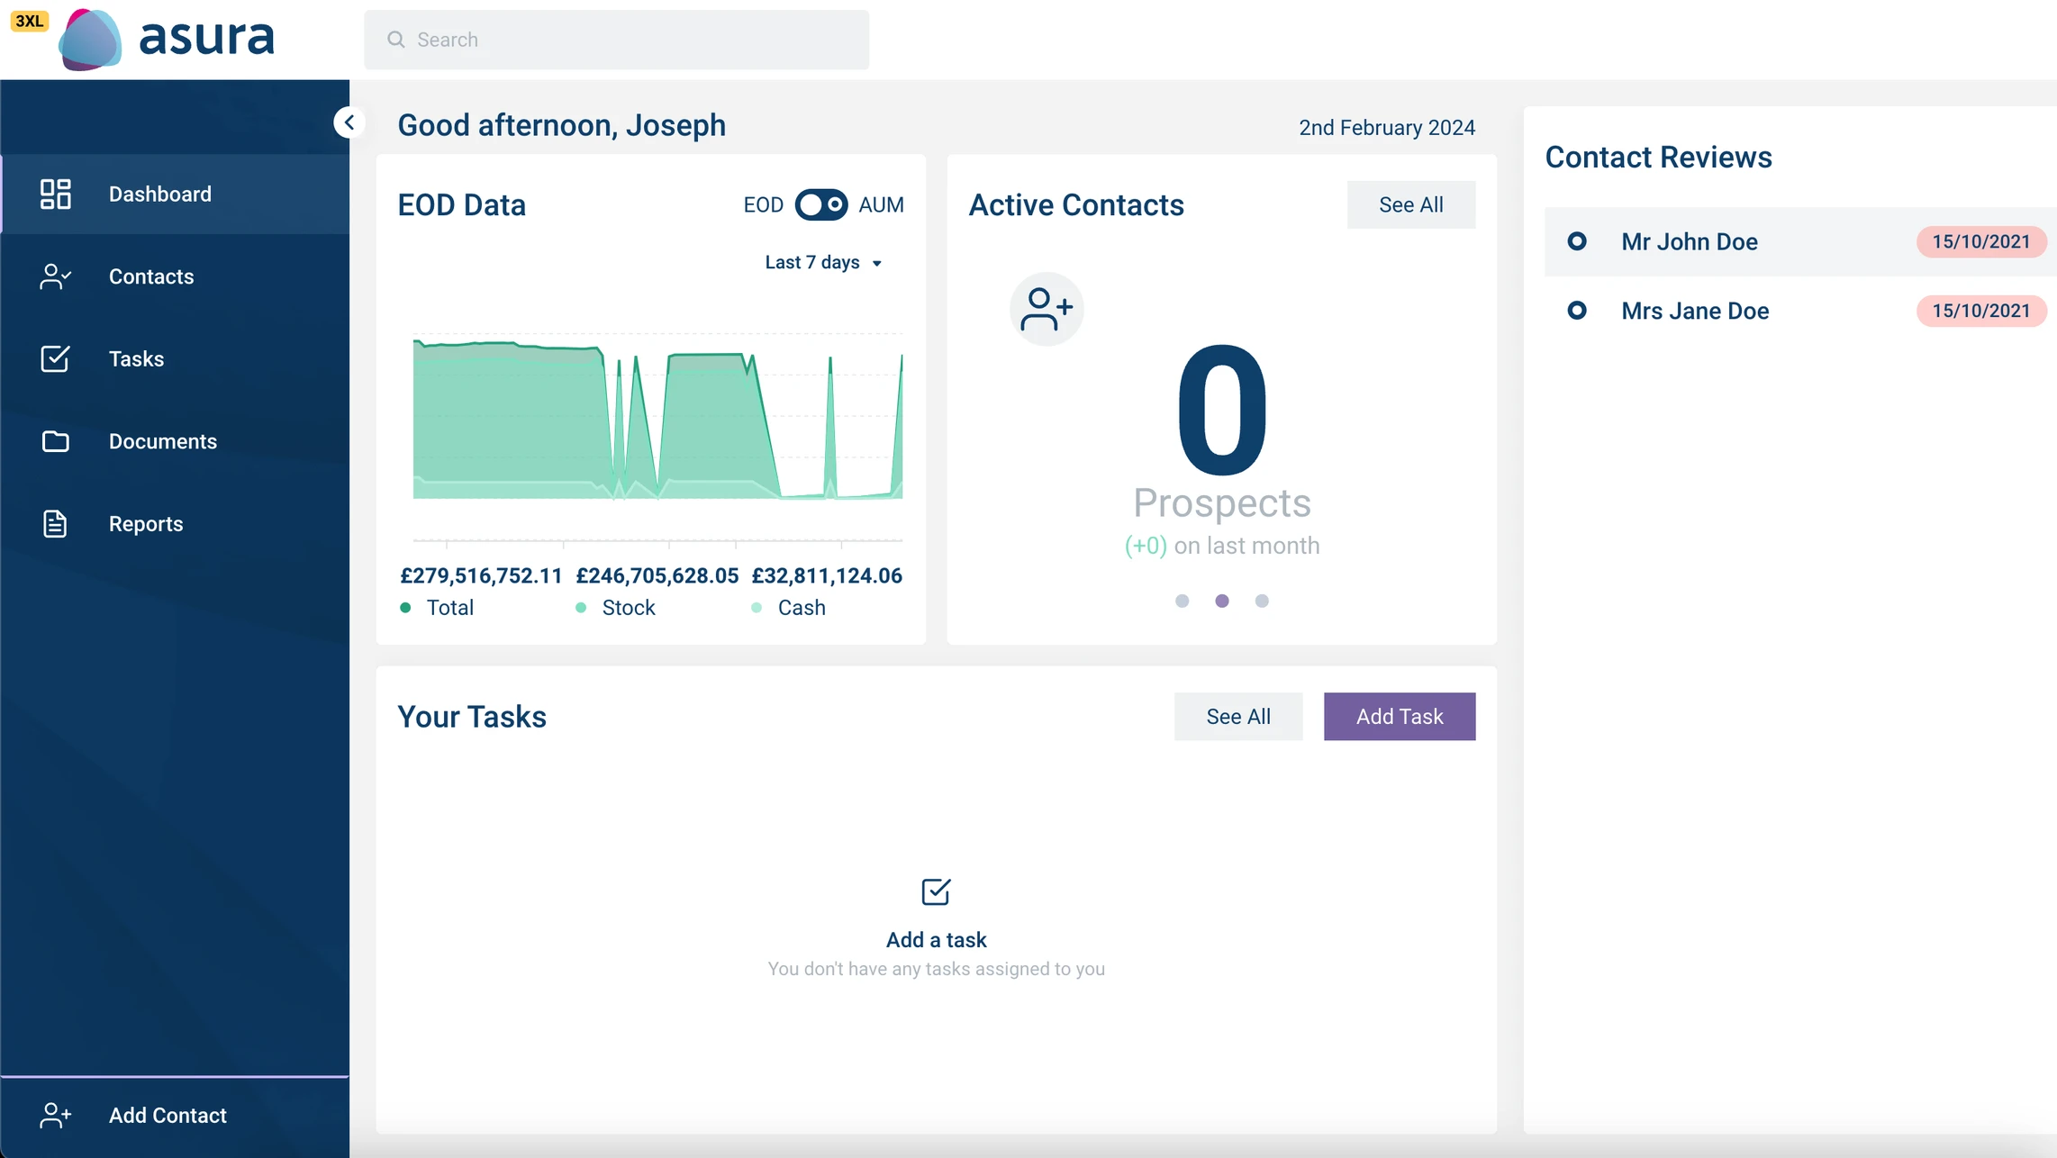The image size is (2057, 1158).
Task: Click the 3XL badge
Action: [29, 21]
